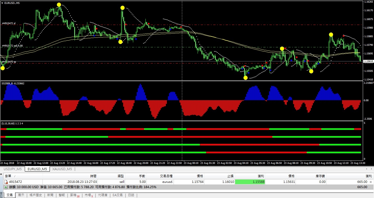
Task: Sort by the 止損 column header
Action: pyautogui.click(x=219, y=176)
